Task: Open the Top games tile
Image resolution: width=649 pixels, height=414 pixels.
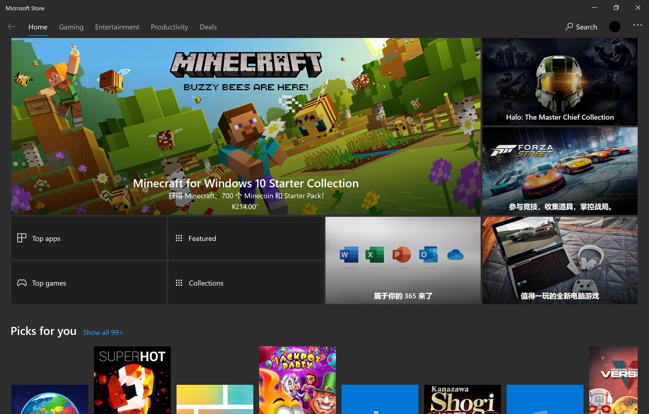Action: (x=89, y=283)
